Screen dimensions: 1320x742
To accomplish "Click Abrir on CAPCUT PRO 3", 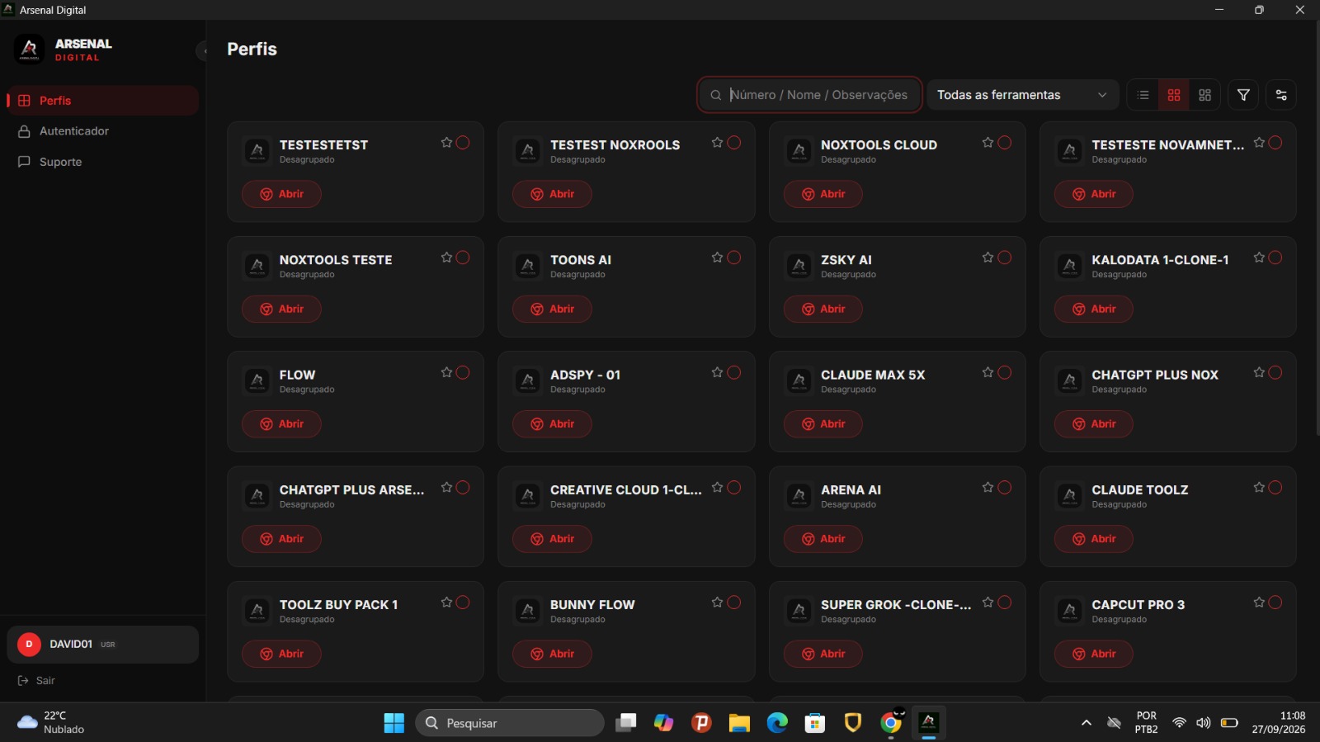I will pos(1094,654).
